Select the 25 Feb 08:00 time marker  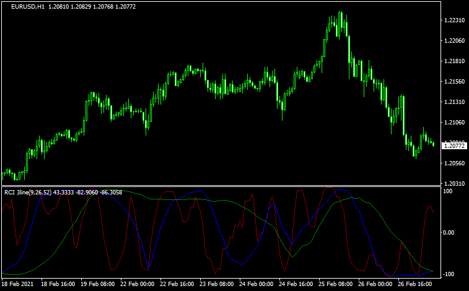click(x=336, y=284)
